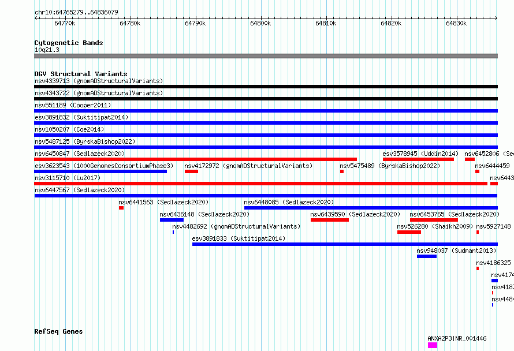Click the nsv4172972 gnomAD red bar
The width and height of the screenshot is (514, 351).
(191, 171)
